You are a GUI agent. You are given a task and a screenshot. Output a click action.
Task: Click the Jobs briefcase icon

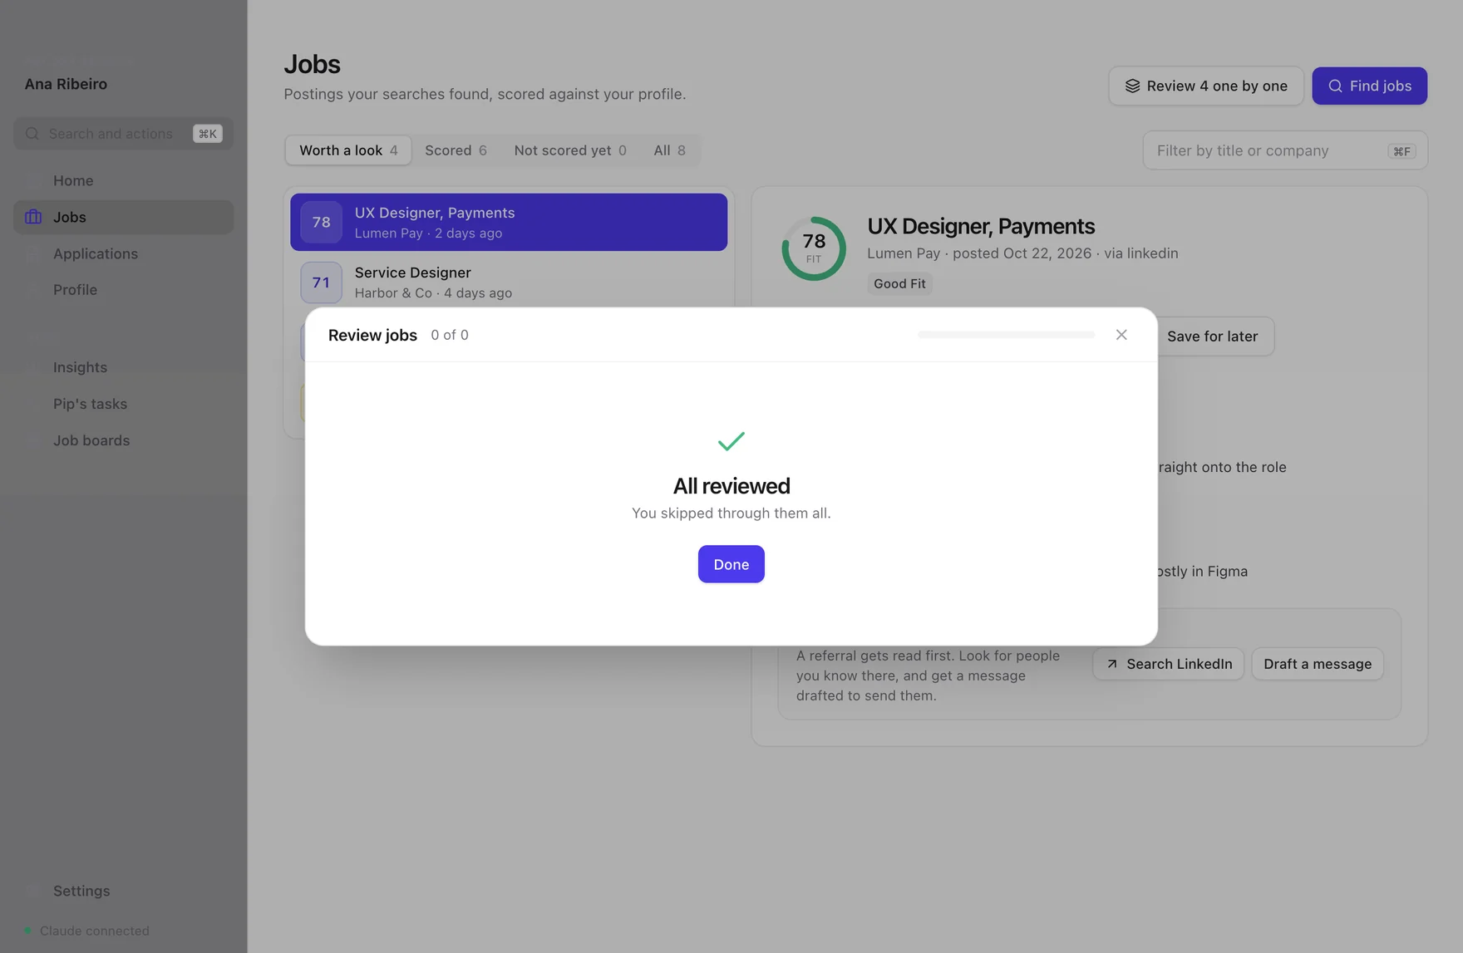[33, 217]
